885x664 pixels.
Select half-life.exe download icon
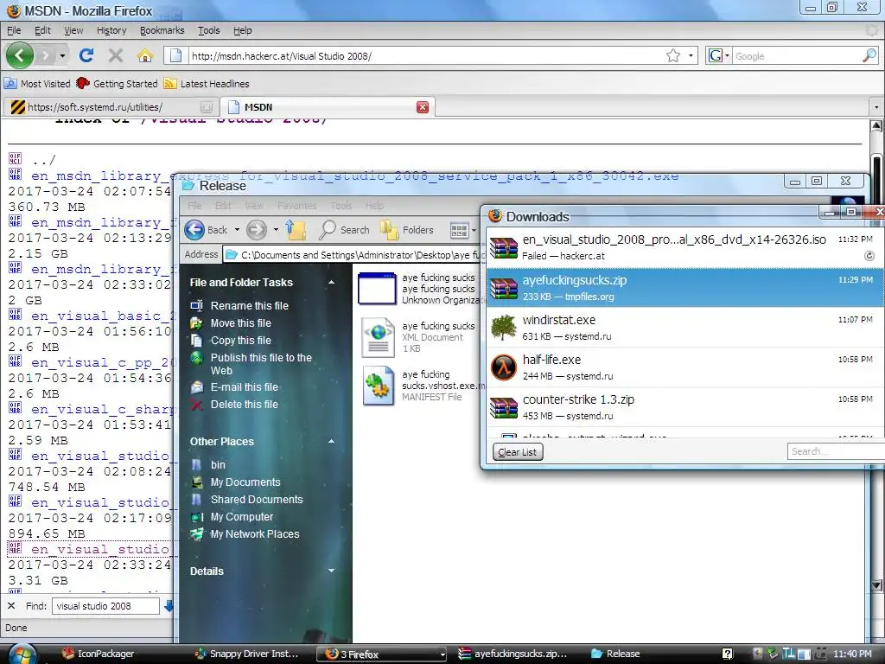(x=504, y=367)
